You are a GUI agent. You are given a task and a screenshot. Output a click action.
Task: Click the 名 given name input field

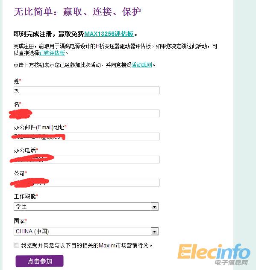(86, 113)
